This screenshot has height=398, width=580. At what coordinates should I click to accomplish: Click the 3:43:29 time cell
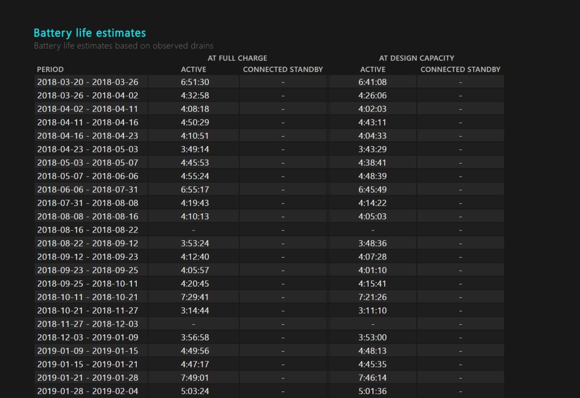tap(373, 150)
